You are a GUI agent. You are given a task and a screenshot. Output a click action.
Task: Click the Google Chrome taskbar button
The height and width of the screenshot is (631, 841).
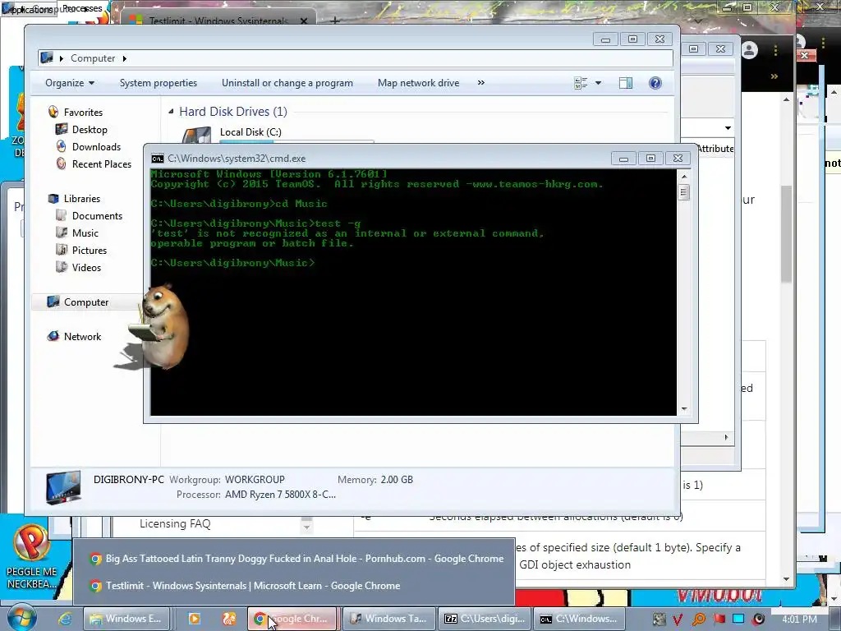(x=292, y=619)
